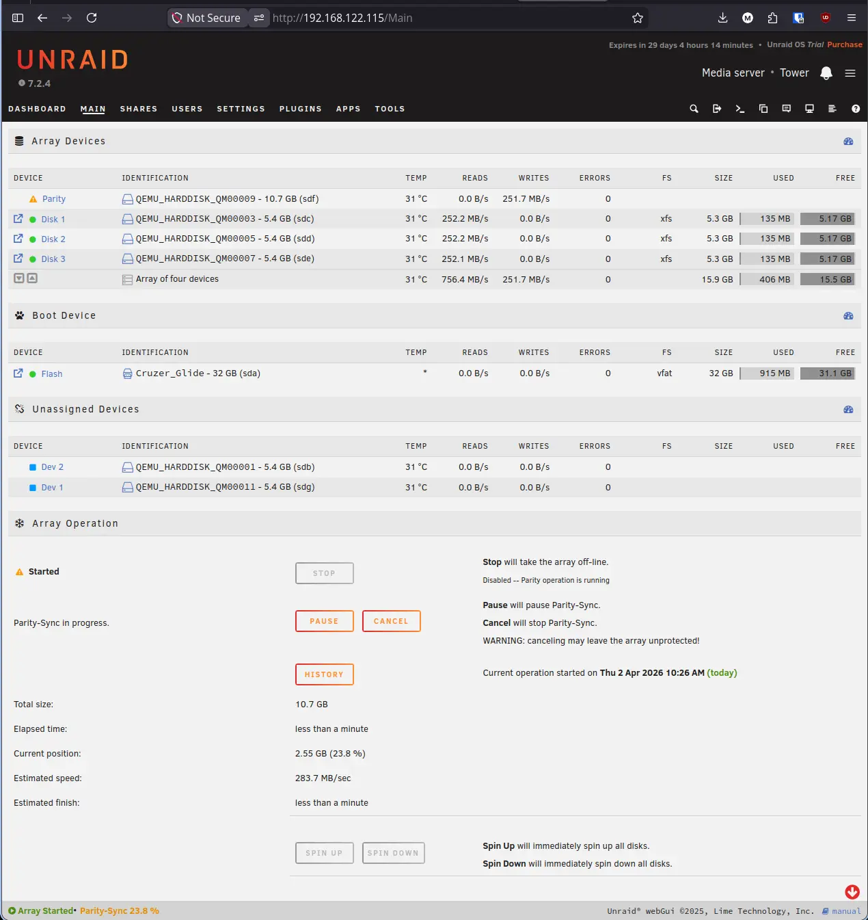Viewport: 868px width, 920px height.
Task: Click the Flash green status indicator
Action: (33, 374)
